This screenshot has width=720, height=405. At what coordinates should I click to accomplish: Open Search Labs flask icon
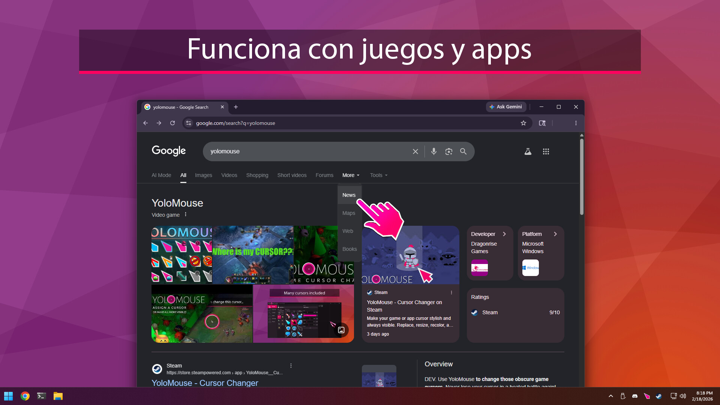(x=528, y=151)
